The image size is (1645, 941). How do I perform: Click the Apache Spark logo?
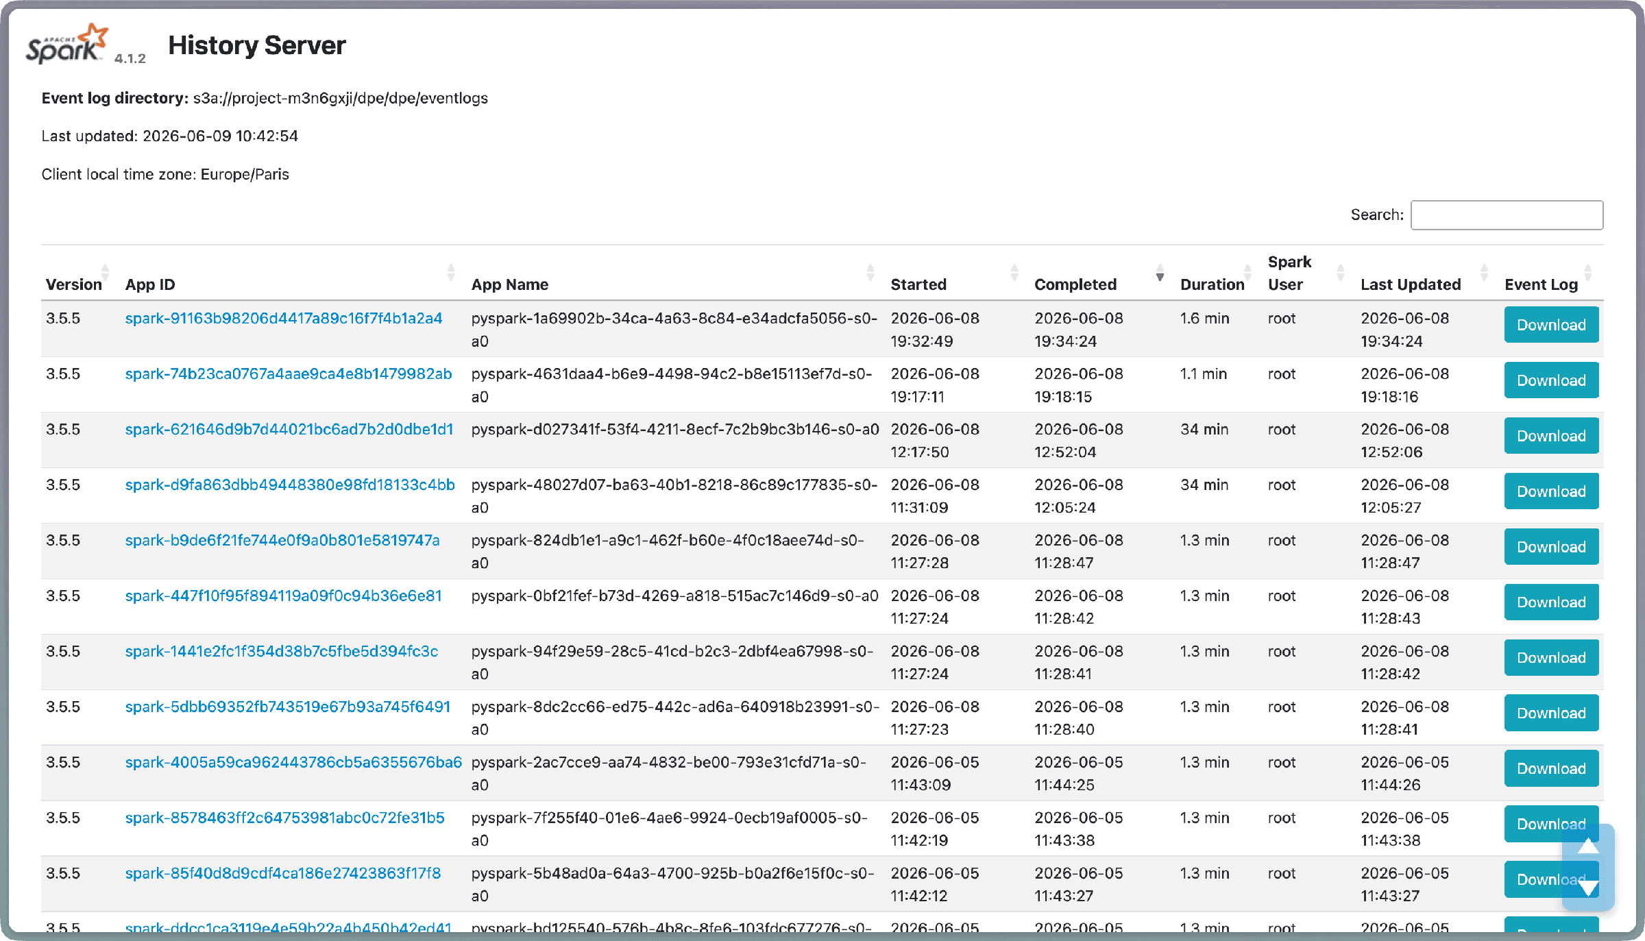click(66, 45)
